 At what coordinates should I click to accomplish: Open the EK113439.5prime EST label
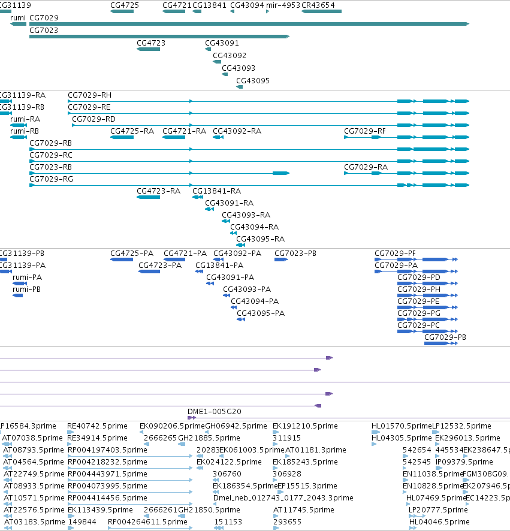(x=101, y=509)
